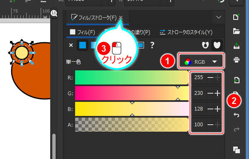Import a file with the import icon
The image size is (249, 159).
point(236,80)
